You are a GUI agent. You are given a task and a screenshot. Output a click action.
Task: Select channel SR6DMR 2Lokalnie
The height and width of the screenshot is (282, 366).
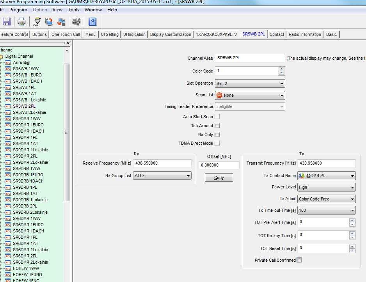coord(30,262)
